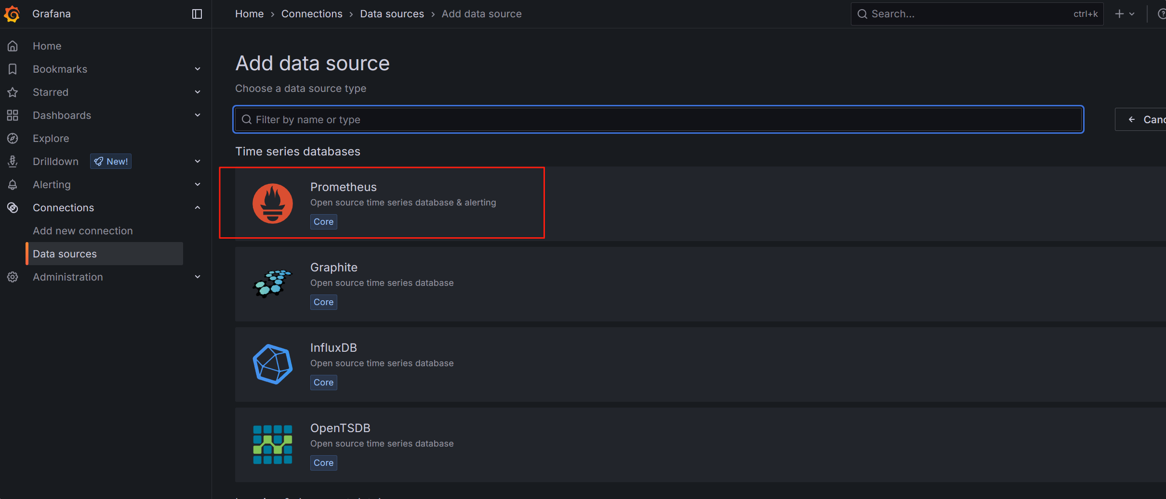Screen dimensions: 1166x499
Task: Click the Cancel button
Action: pos(1141,119)
